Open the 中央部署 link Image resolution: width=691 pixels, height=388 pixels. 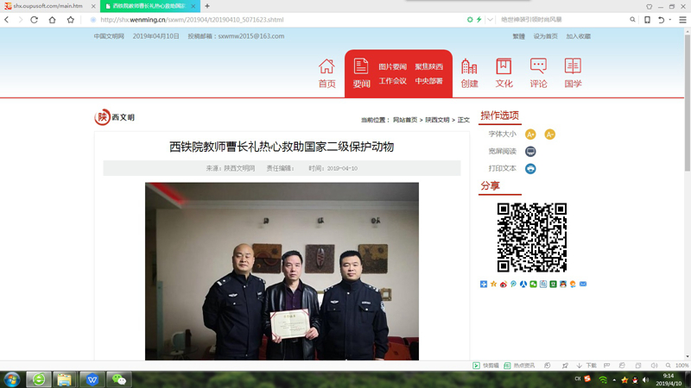coord(428,81)
